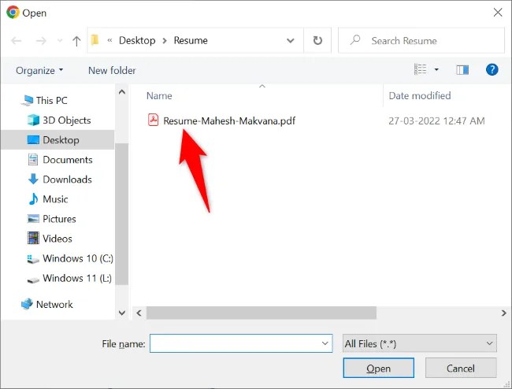Go up one folder level
512x389 pixels.
(x=76, y=41)
